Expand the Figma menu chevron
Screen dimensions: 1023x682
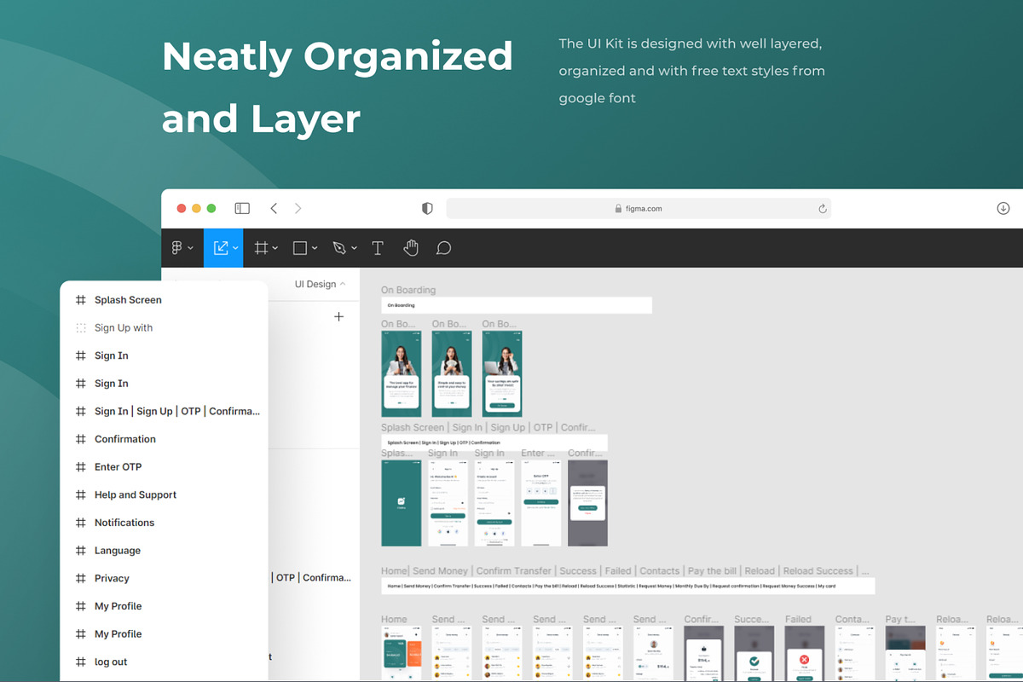click(190, 249)
